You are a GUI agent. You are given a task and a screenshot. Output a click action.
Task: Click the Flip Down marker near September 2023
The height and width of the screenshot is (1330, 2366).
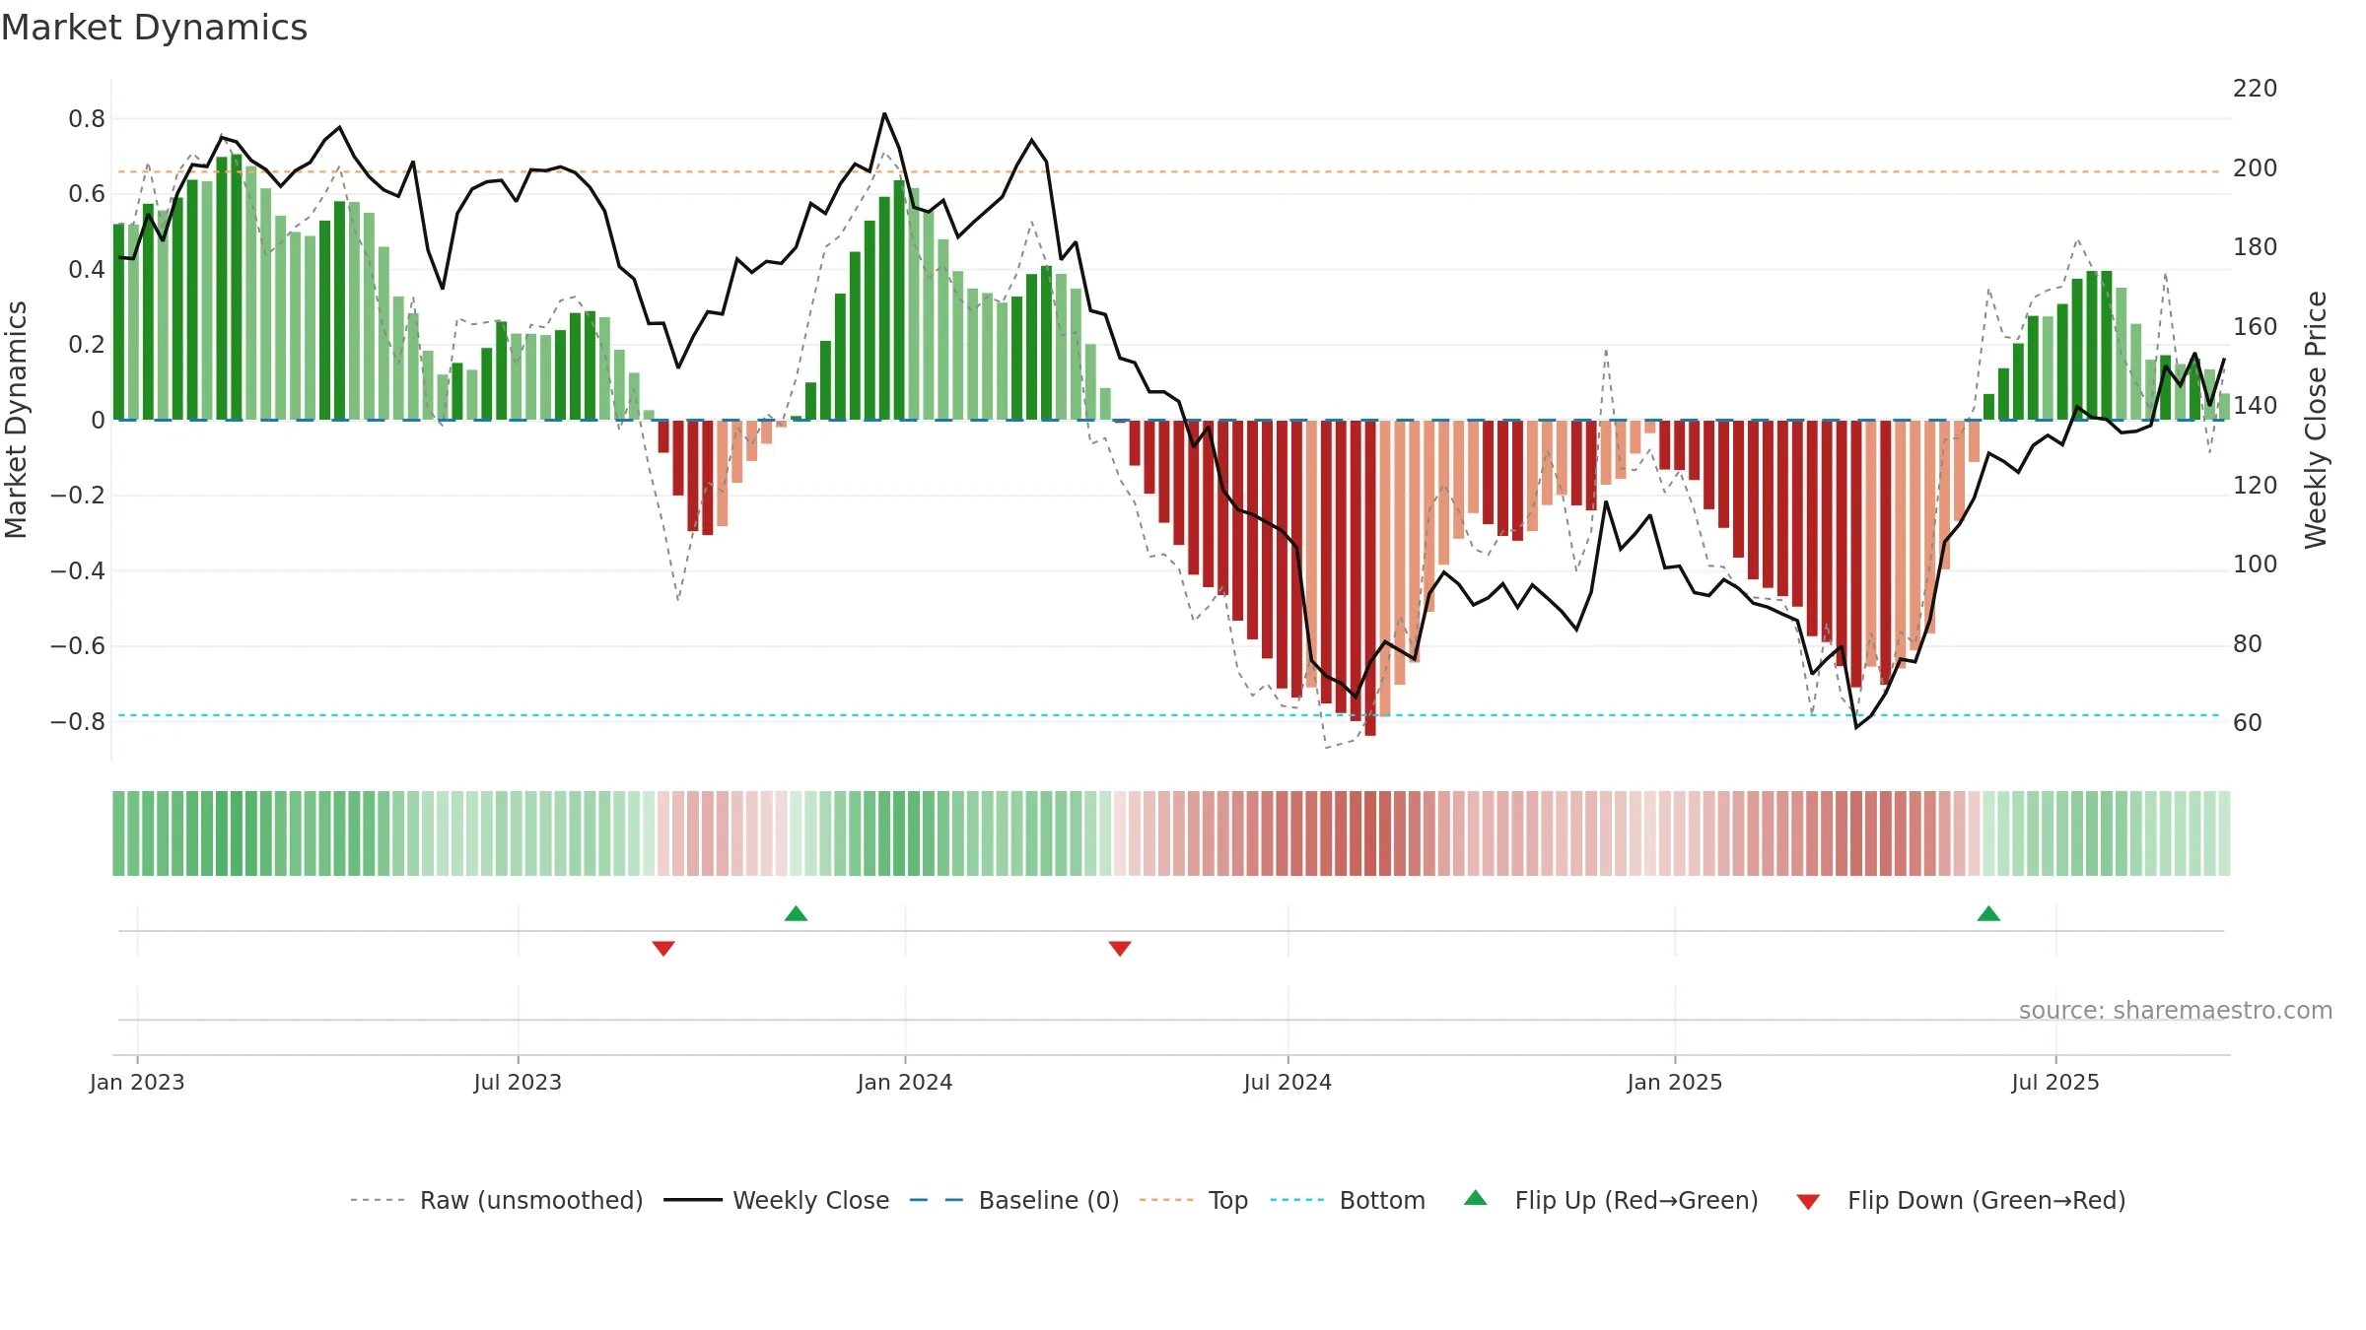663,948
